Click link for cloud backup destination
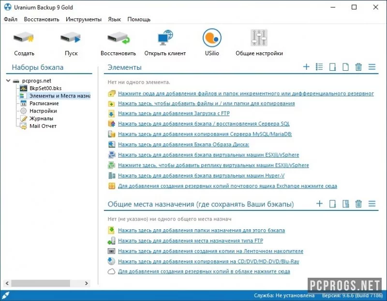Viewport: 387px width, 301px height. [204, 271]
